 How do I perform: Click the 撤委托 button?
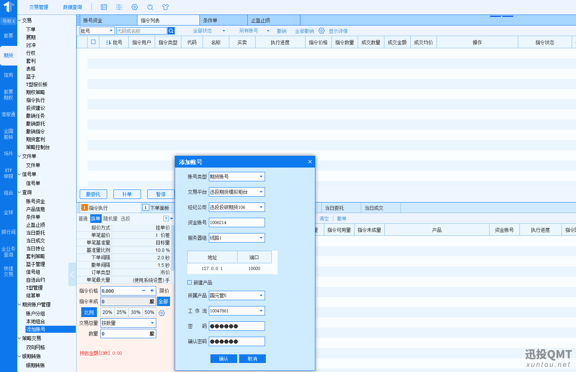tap(93, 194)
